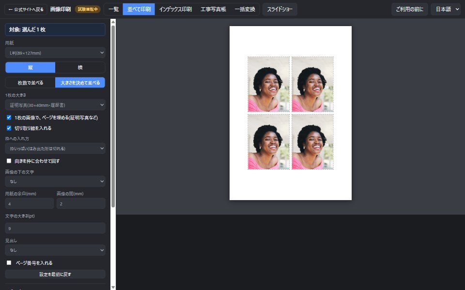The image size is (465, 290).
Task: Open the 工事写真帳 tab
Action: 213,9
